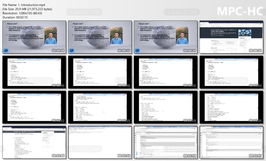Click the blue logo icon in the 00:00:16 frame
This screenshot has width=266, height=161.
coord(71,50)
